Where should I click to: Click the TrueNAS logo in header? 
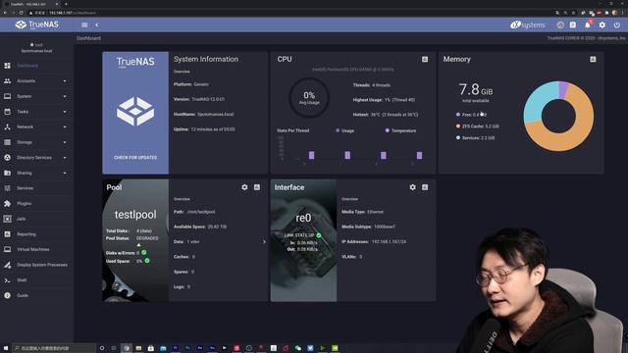37,25
